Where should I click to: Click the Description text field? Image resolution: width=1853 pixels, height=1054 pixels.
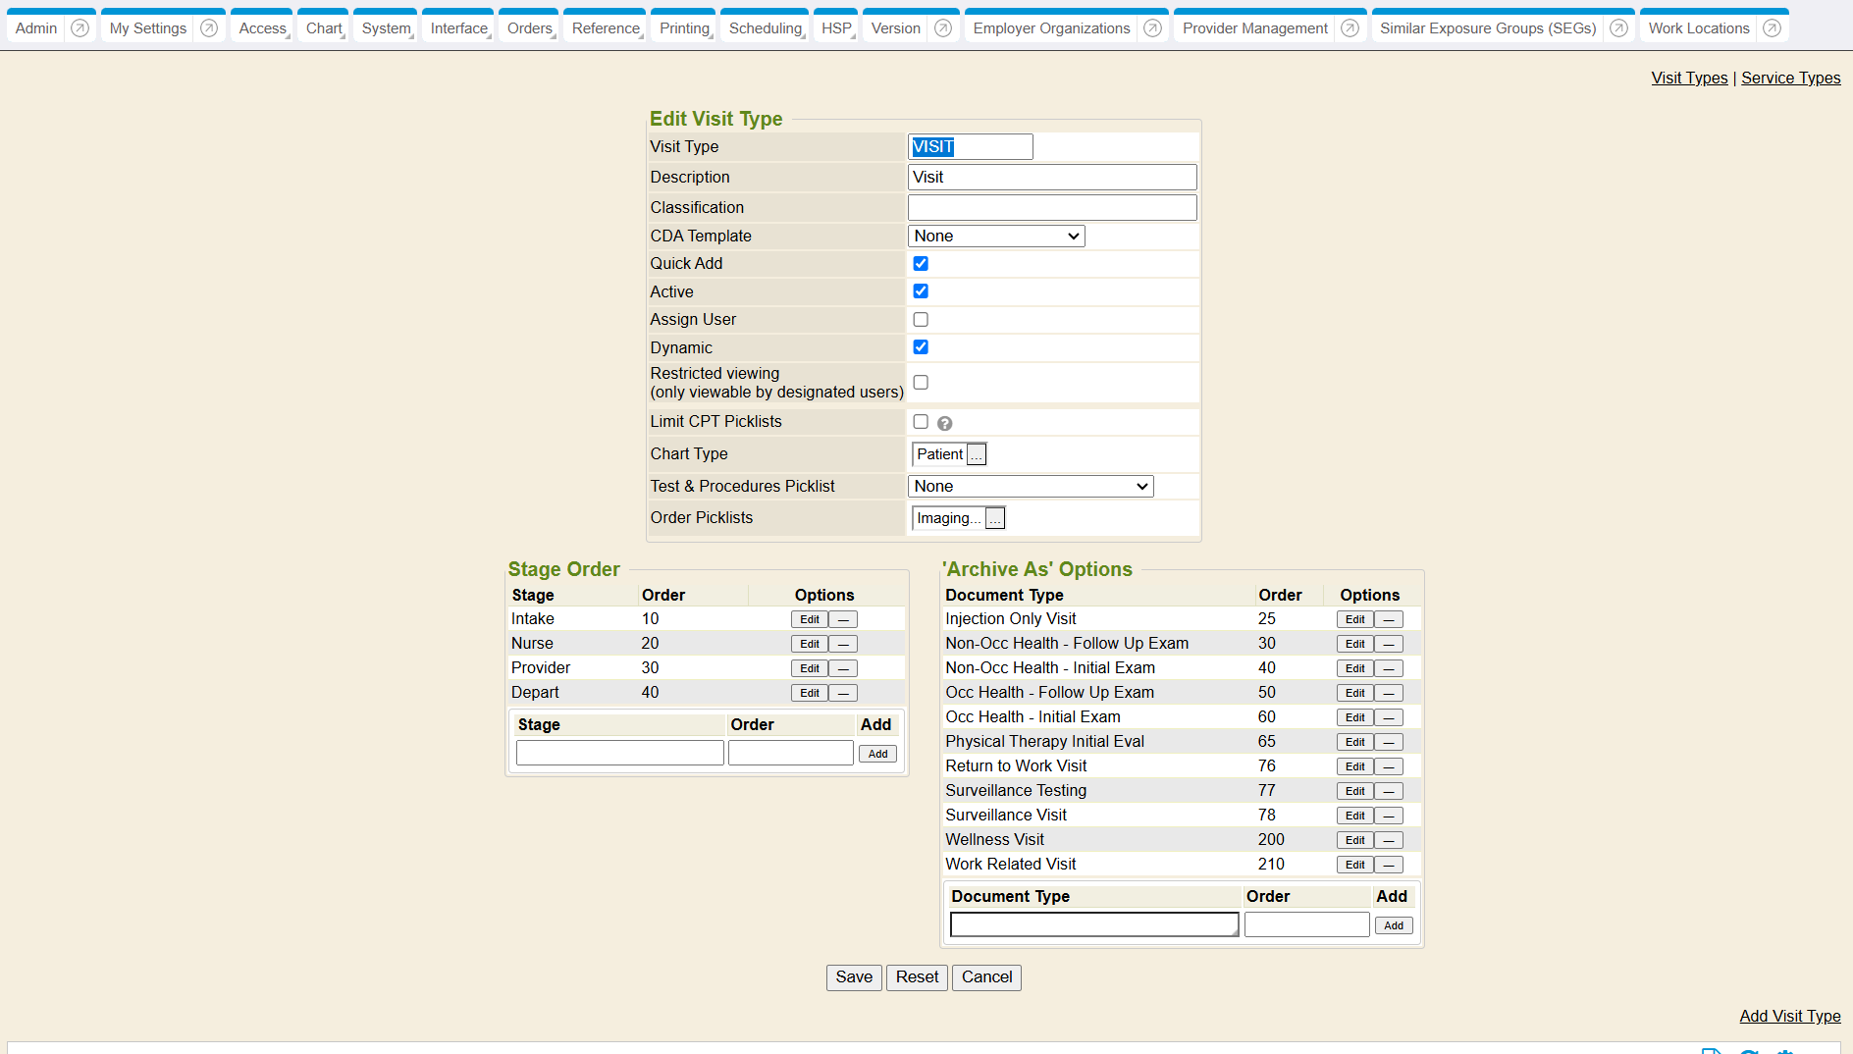[1052, 178]
